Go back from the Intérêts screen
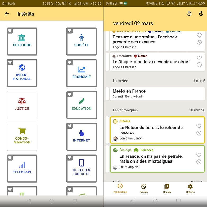Screen dimensions: 207x207 [x=7, y=14]
